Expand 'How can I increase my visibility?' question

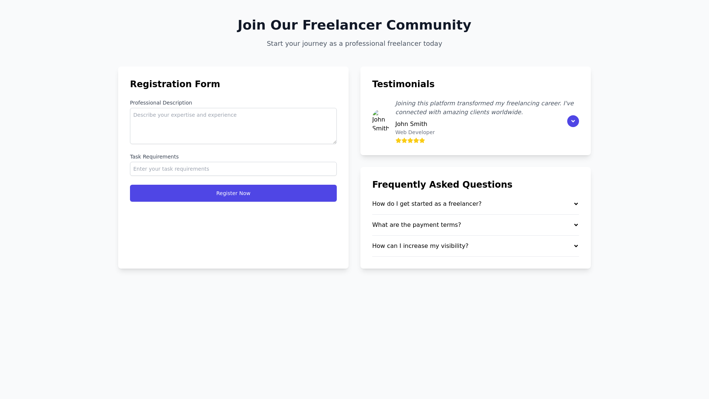[x=420, y=246]
